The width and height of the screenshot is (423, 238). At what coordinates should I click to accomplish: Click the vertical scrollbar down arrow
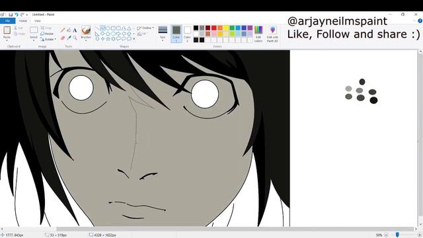point(420,224)
